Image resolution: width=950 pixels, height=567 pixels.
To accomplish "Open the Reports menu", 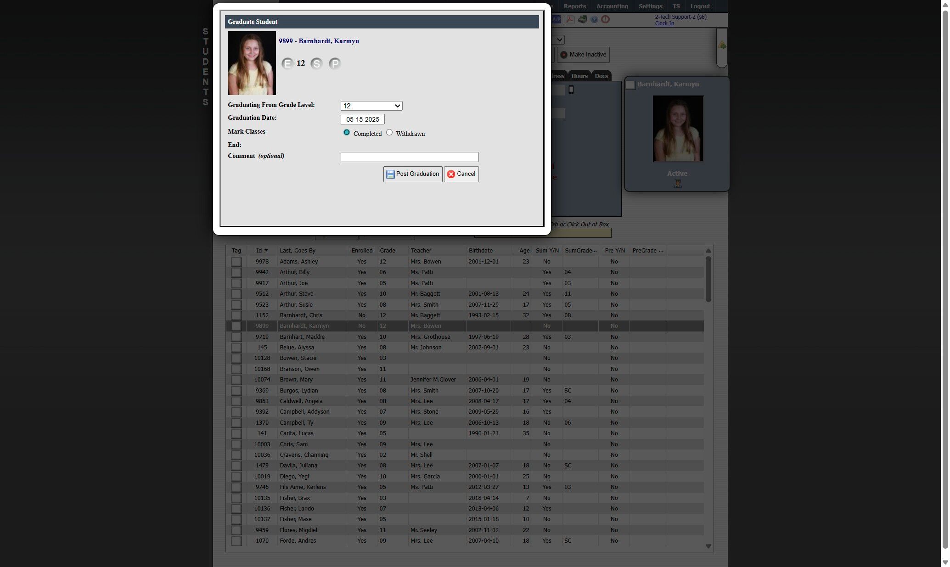I will (575, 6).
